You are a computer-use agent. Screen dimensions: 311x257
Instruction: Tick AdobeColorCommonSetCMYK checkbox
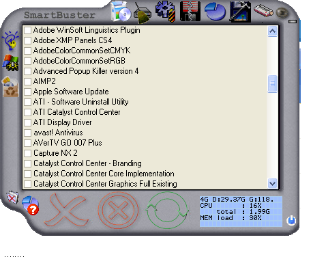coord(28,51)
